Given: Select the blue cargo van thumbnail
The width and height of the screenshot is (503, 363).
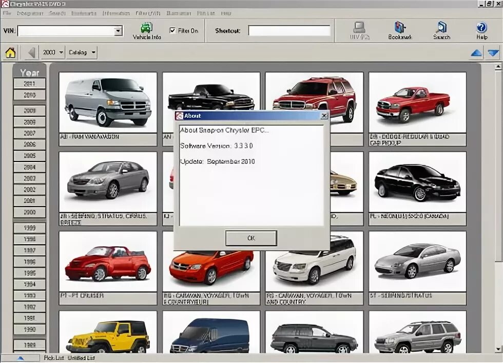Looking at the screenshot, I should coord(211,332).
